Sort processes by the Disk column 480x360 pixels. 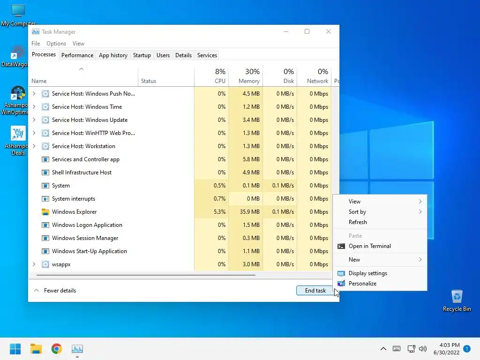(x=280, y=76)
